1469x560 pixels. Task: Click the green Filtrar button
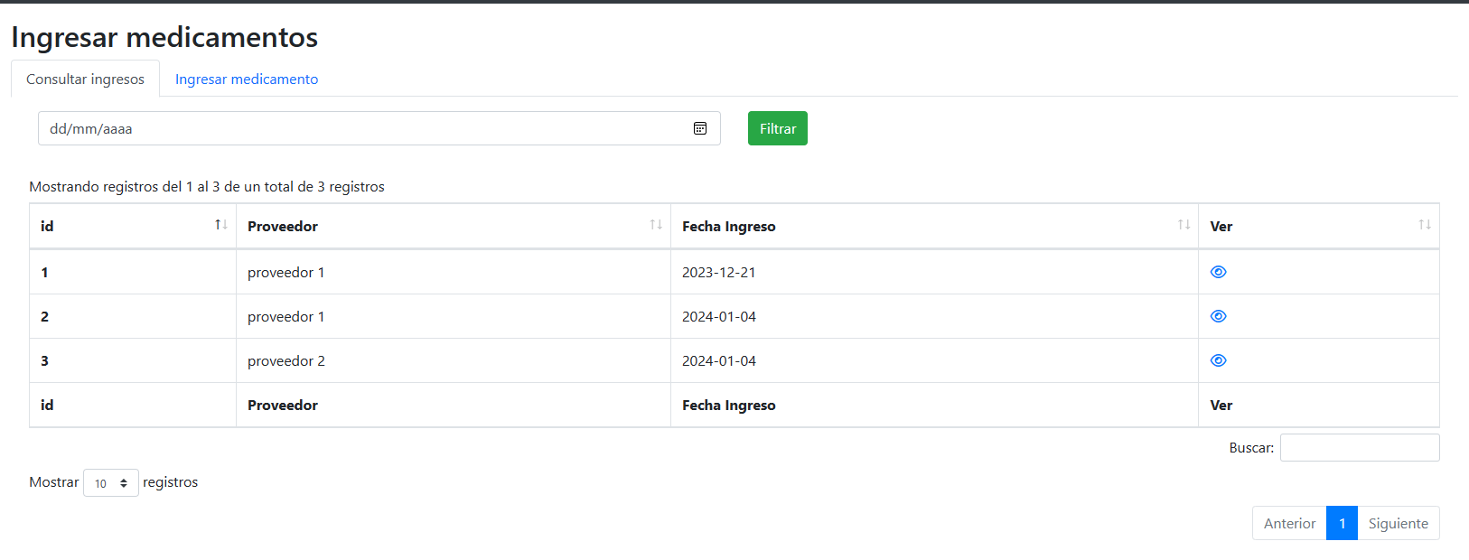click(x=778, y=128)
